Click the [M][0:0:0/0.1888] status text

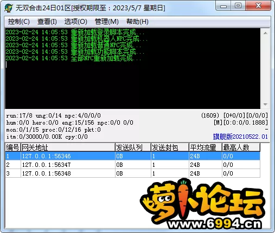(241, 122)
